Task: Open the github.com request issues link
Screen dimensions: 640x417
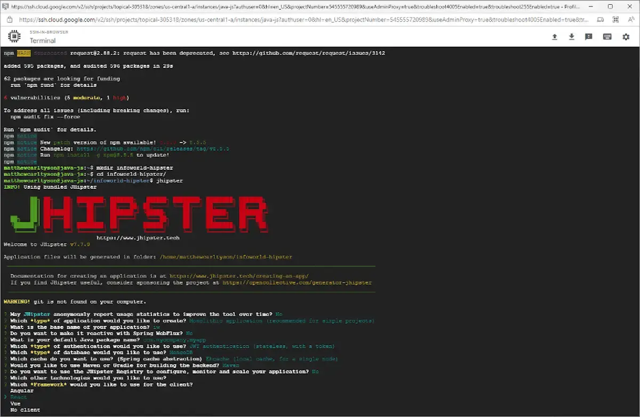Action: coord(309,53)
